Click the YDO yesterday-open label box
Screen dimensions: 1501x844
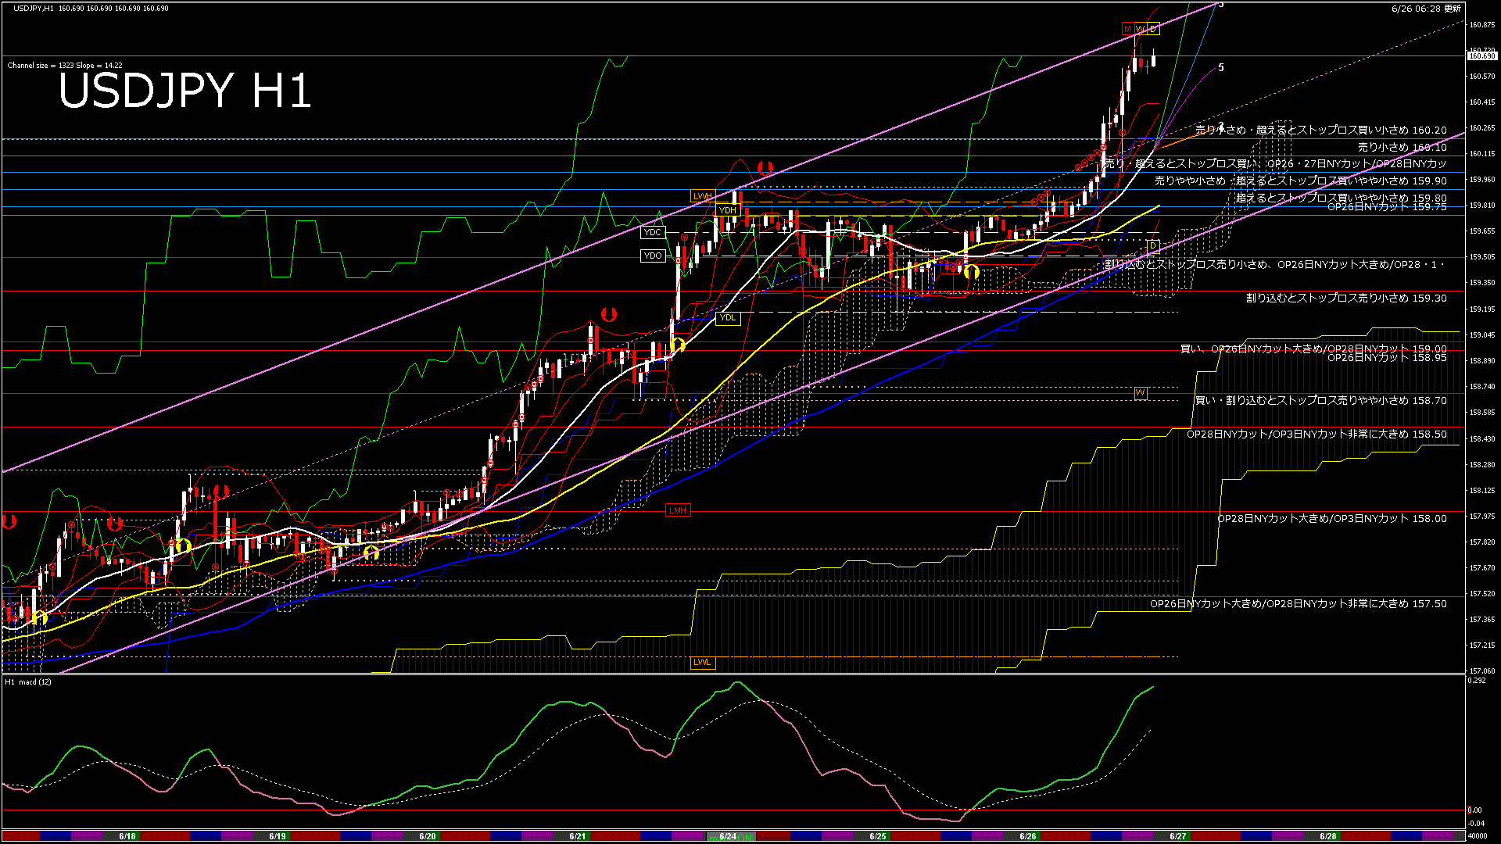652,256
